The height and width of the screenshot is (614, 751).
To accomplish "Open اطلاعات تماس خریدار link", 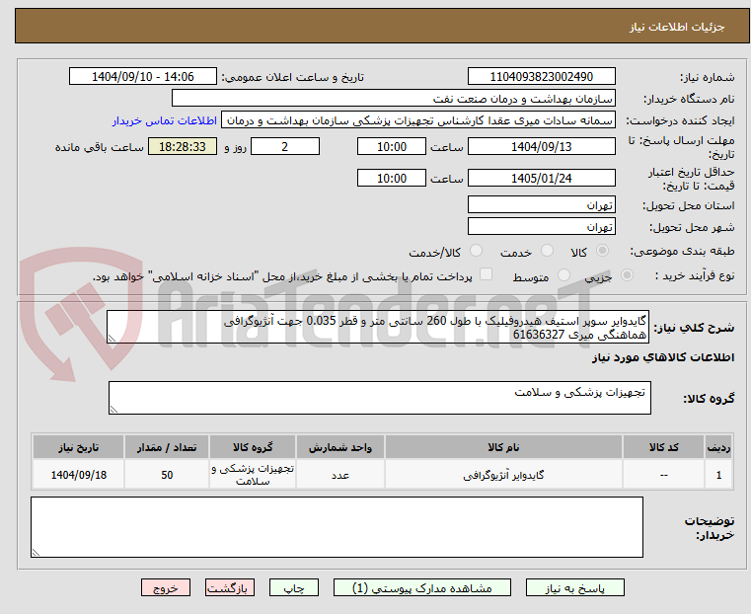I will pyautogui.click(x=165, y=120).
